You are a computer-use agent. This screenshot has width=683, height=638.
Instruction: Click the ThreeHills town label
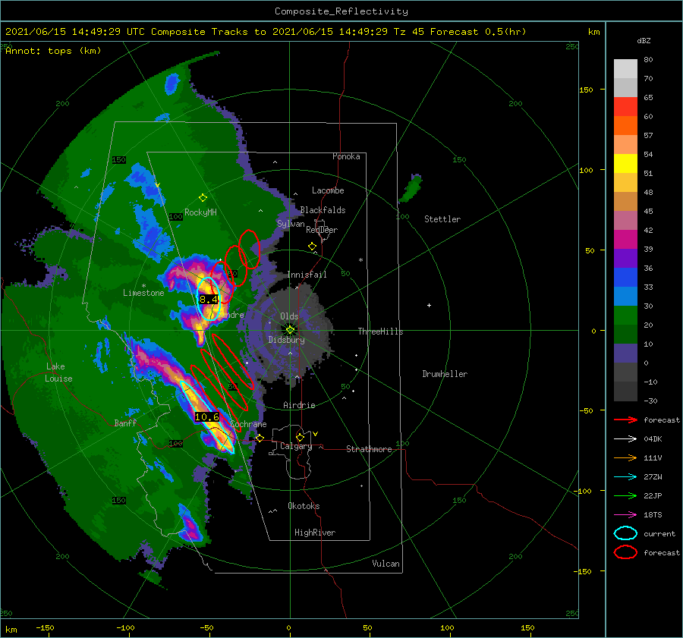pos(380,332)
